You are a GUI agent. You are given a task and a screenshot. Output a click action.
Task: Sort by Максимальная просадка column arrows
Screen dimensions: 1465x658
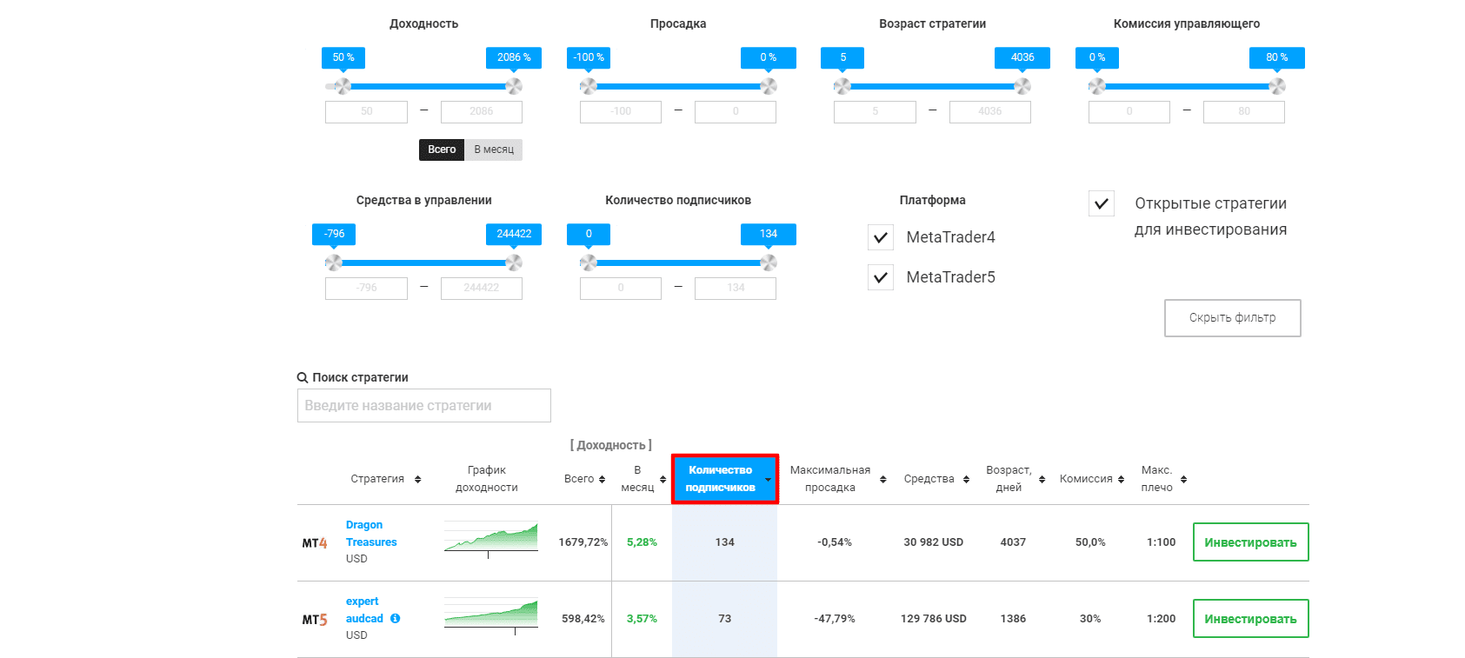pos(883,479)
